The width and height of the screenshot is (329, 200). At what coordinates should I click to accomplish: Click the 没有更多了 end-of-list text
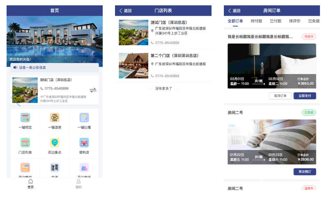tap(163, 88)
